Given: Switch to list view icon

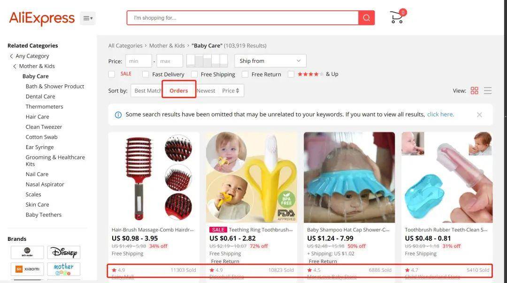Looking at the screenshot, I should point(488,91).
